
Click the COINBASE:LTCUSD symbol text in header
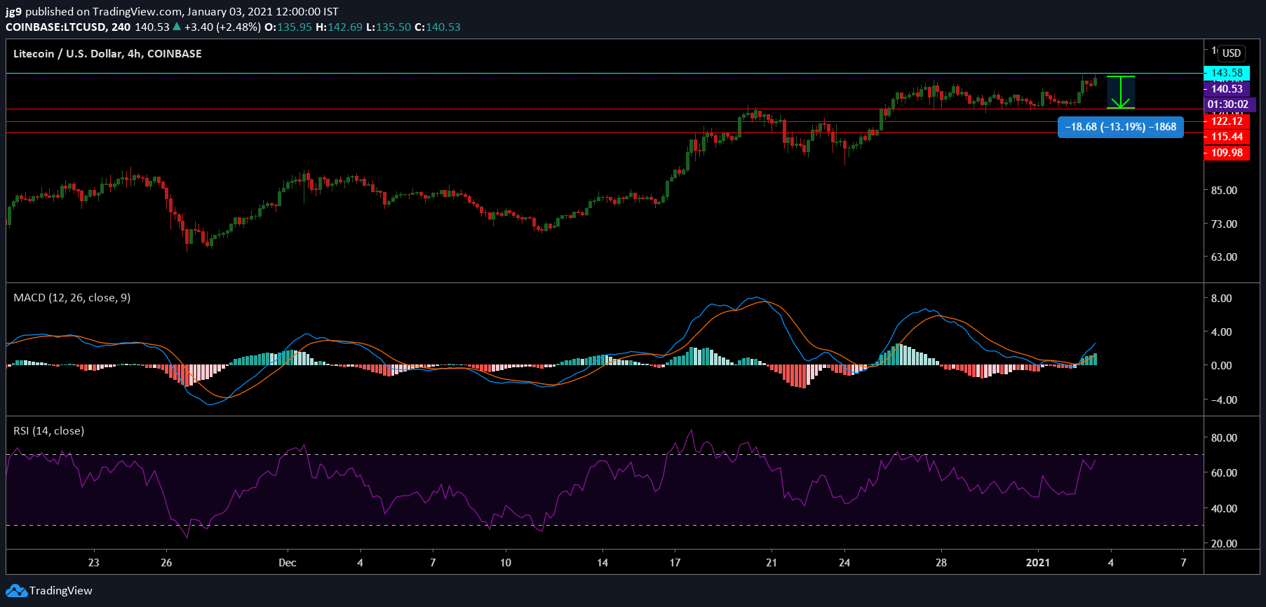point(56,27)
